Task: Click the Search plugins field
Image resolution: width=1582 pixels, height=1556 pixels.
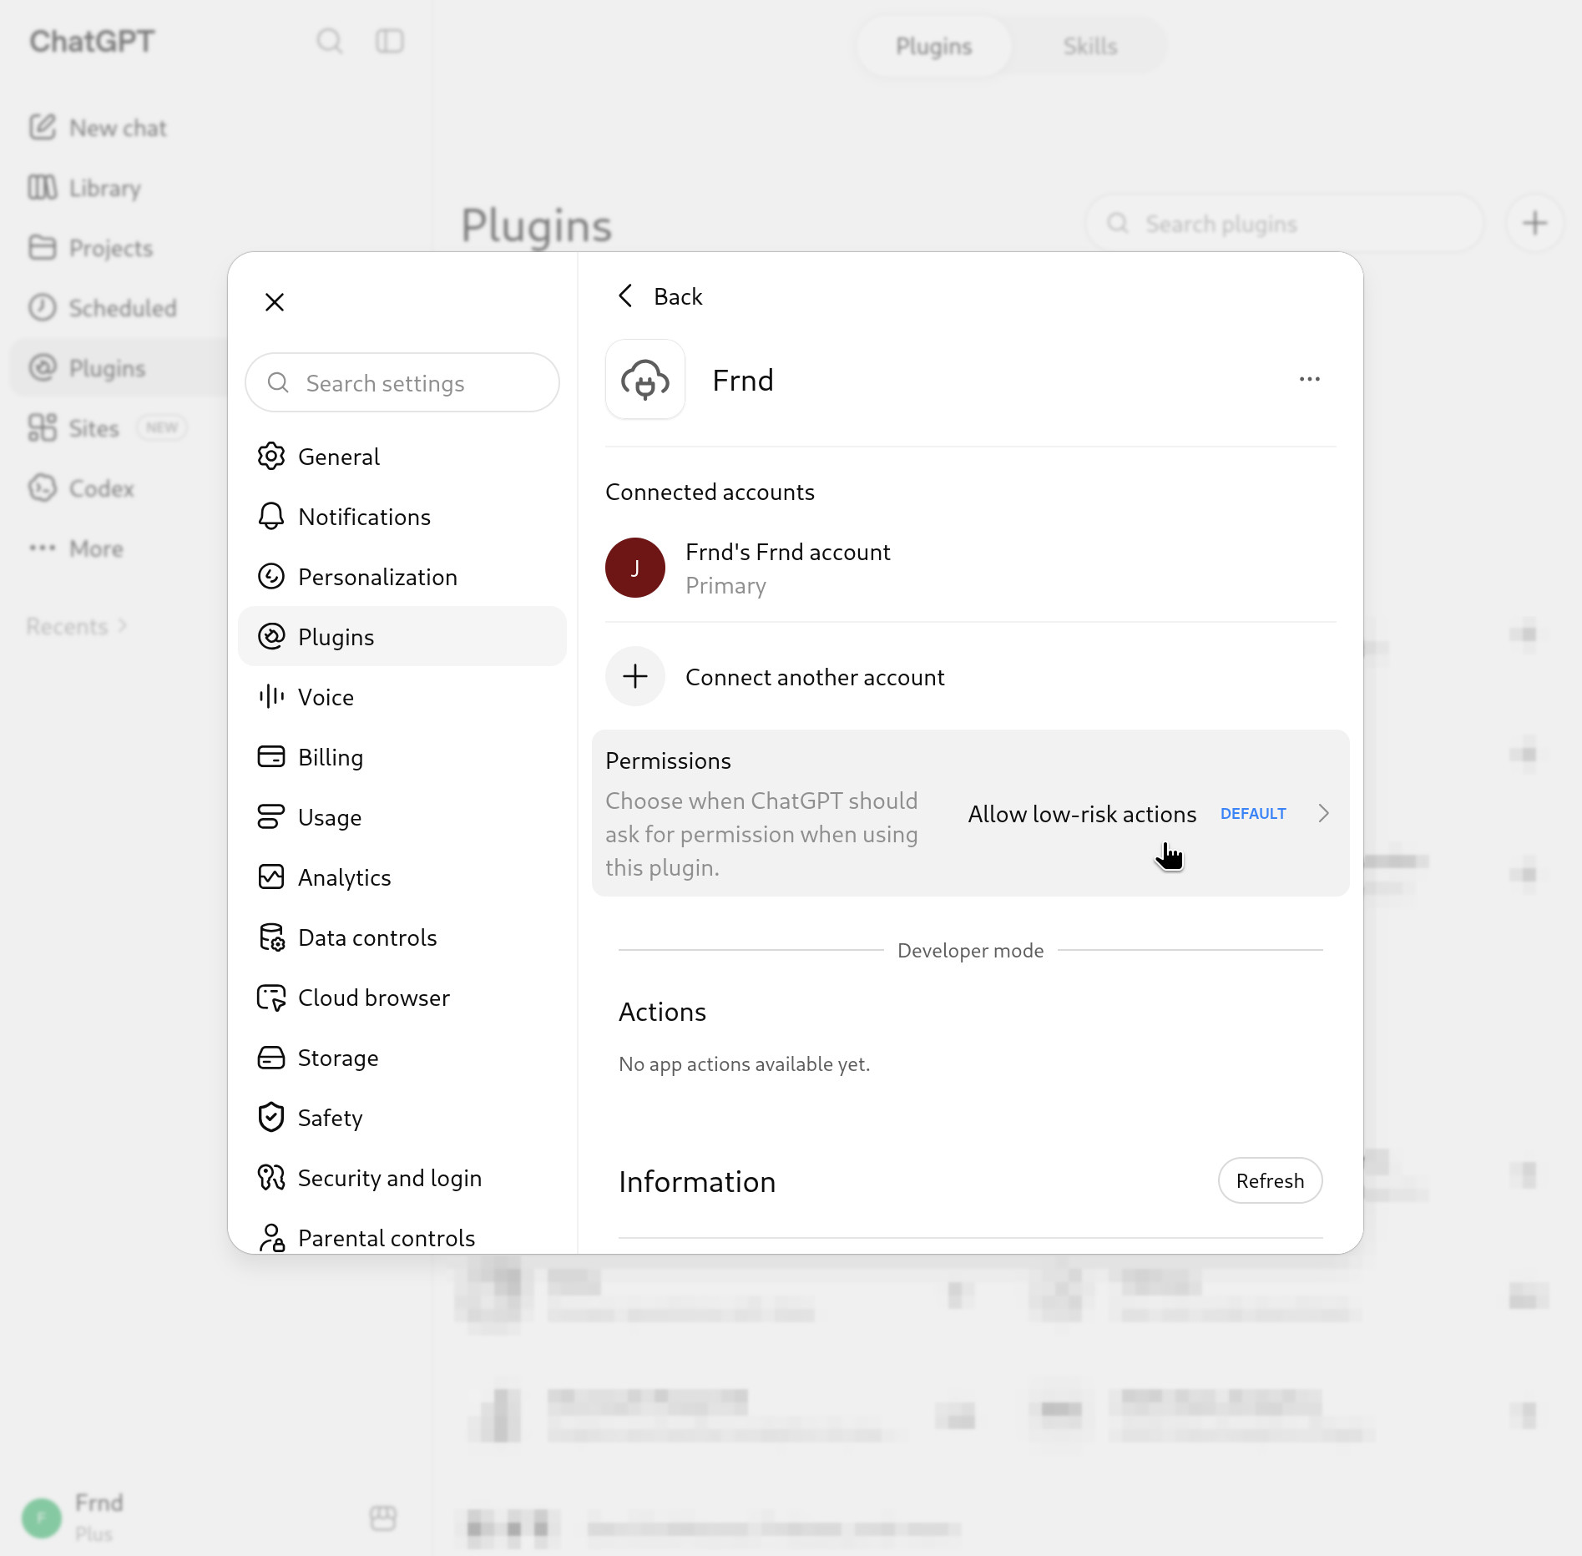Action: pos(1284,224)
